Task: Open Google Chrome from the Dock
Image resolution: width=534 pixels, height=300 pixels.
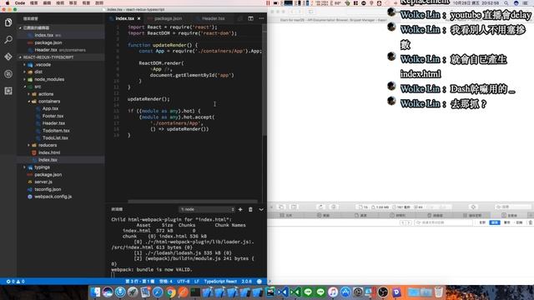Action: [x=170, y=292]
